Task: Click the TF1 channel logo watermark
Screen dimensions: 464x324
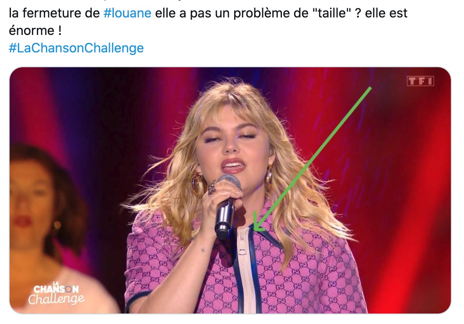Action: pyautogui.click(x=421, y=81)
